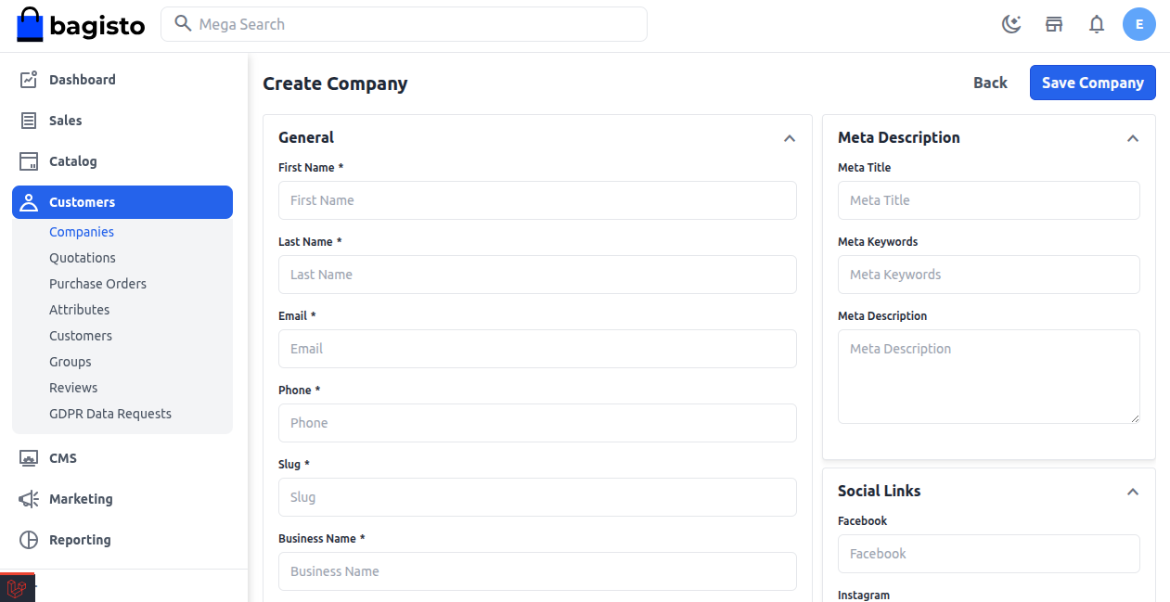Collapse the Meta Description panel
Image resolution: width=1170 pixels, height=602 pixels.
pyautogui.click(x=1132, y=138)
